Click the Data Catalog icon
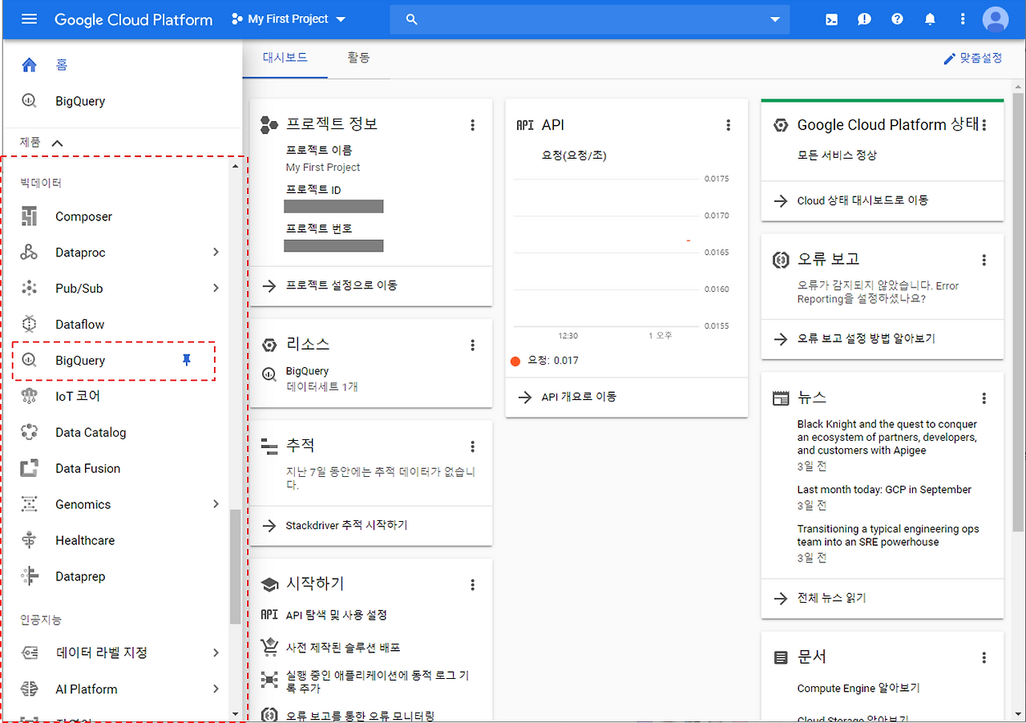The image size is (1026, 723). [30, 432]
